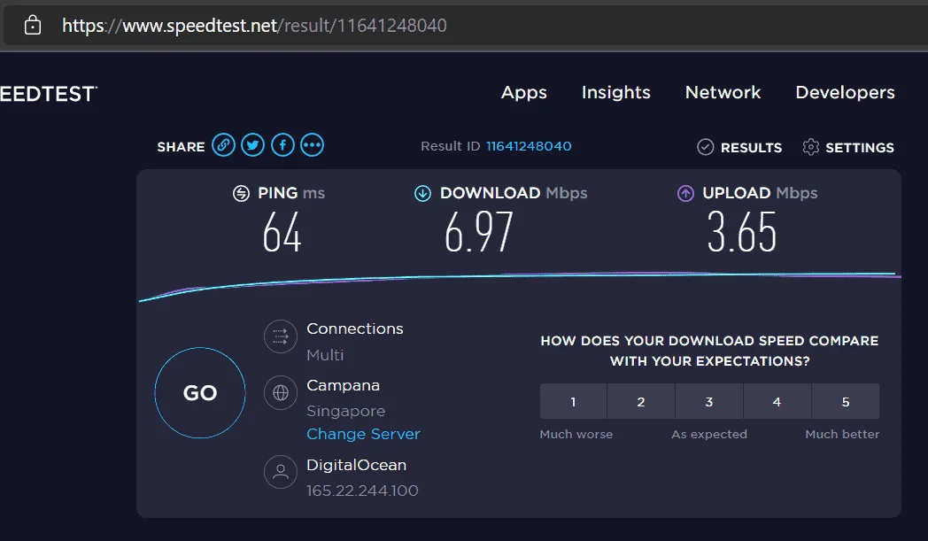Click the Multi connections label
This screenshot has height=541, width=928.
tap(325, 355)
